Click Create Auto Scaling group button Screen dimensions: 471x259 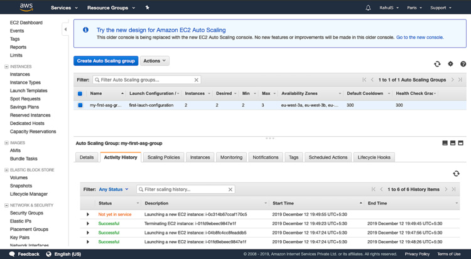(x=106, y=61)
